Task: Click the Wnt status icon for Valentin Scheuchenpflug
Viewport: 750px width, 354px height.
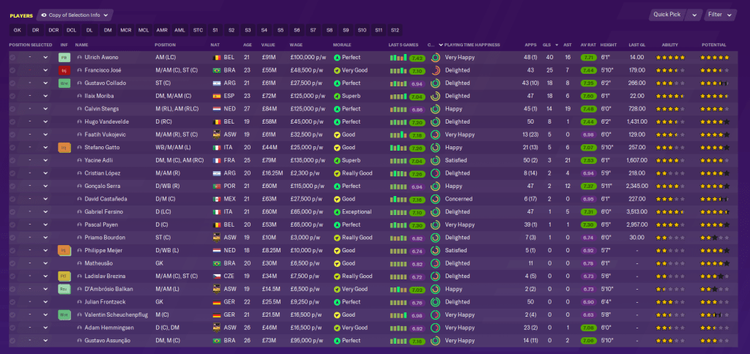Action: click(x=64, y=315)
